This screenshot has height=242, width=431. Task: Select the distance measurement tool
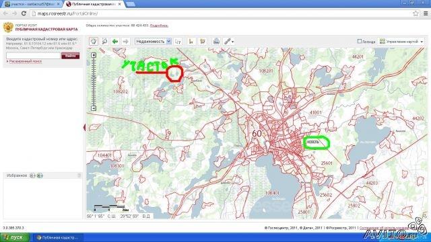191,42
